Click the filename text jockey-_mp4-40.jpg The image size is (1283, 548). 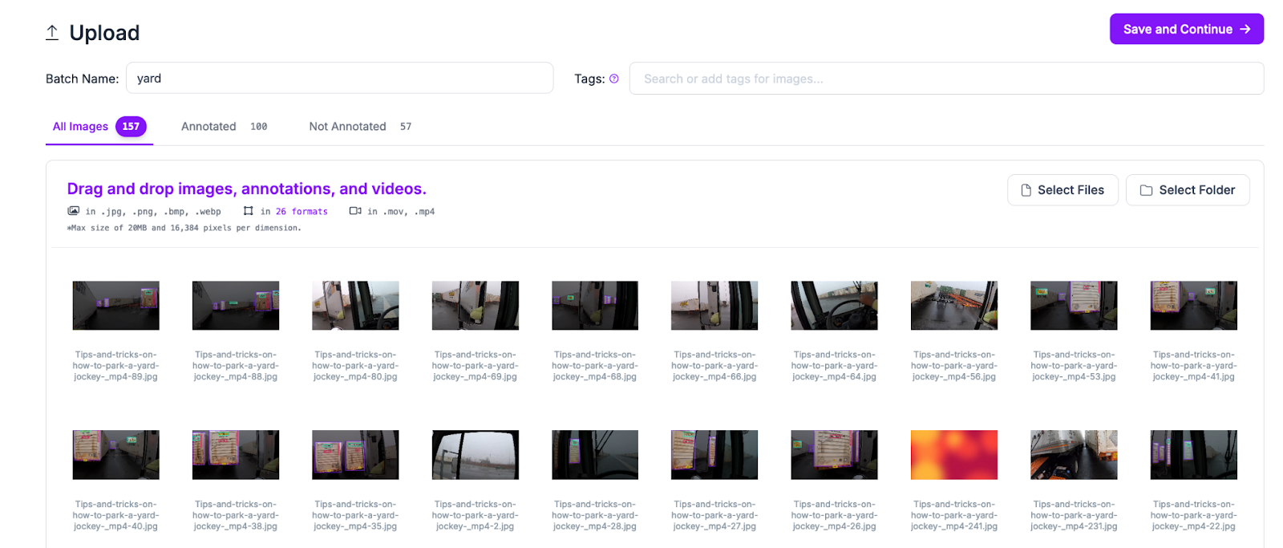click(x=116, y=526)
